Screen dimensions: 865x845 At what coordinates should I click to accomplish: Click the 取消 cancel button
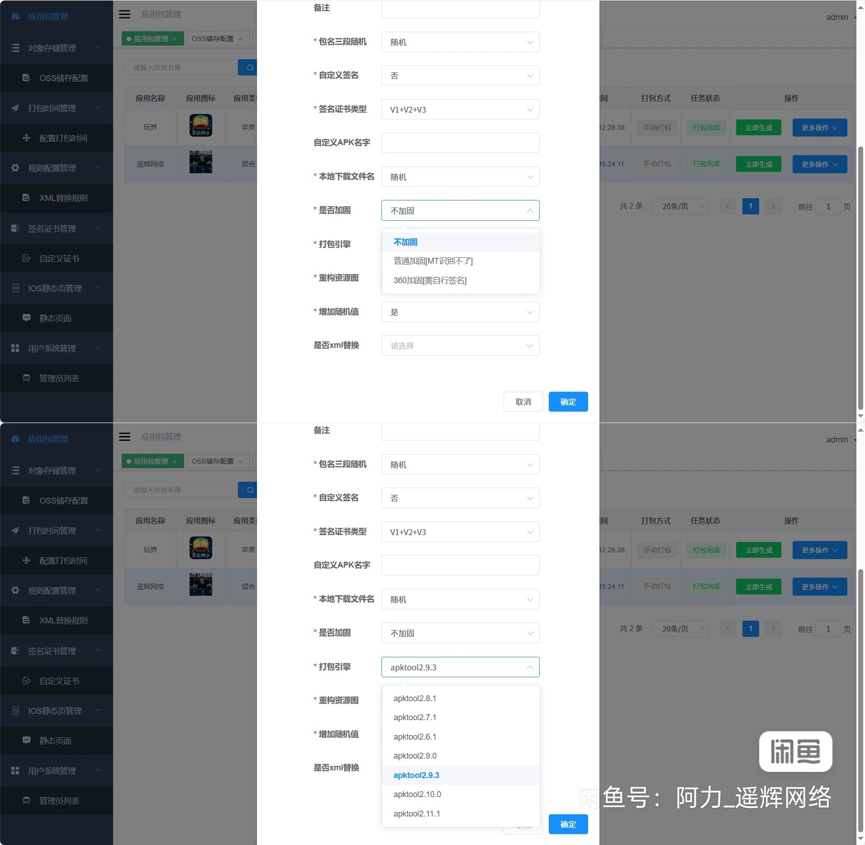[523, 402]
